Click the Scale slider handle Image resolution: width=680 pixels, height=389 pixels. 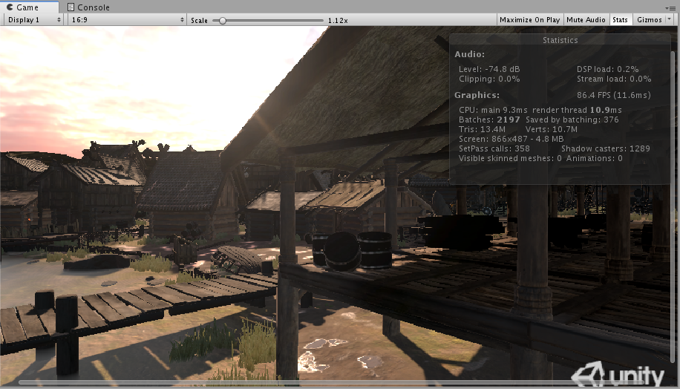[x=222, y=21]
